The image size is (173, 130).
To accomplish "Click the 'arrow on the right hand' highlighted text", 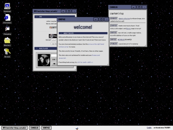I will point(96,44).
